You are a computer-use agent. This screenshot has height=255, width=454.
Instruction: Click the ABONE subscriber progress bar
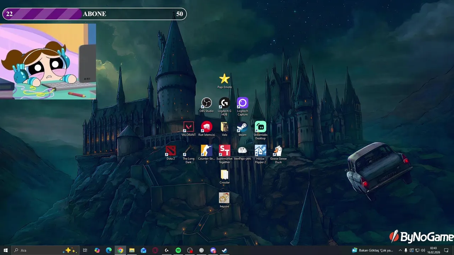click(94, 14)
